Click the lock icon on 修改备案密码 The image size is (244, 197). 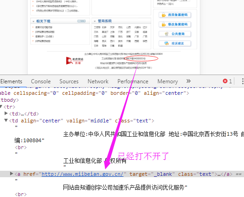[164, 24]
